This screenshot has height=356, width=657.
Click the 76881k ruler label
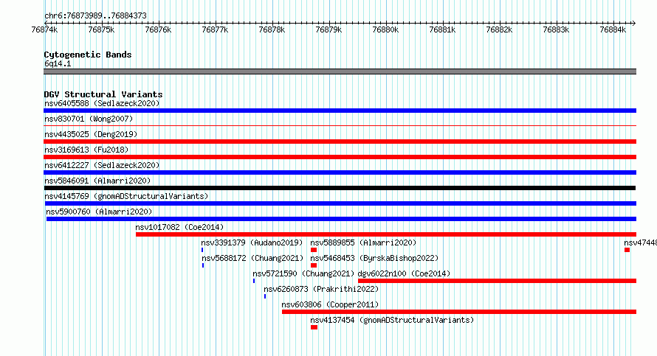point(442,29)
